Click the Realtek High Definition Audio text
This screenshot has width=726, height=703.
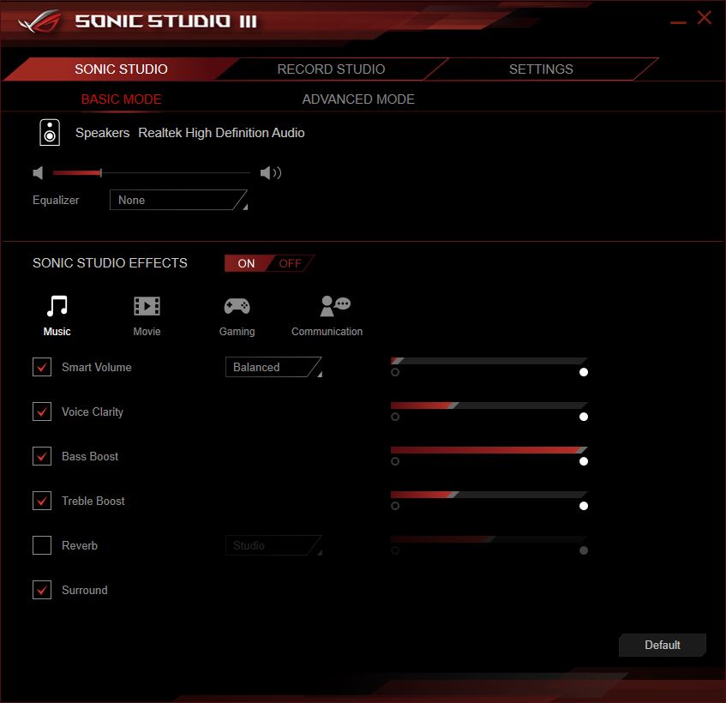(x=221, y=133)
